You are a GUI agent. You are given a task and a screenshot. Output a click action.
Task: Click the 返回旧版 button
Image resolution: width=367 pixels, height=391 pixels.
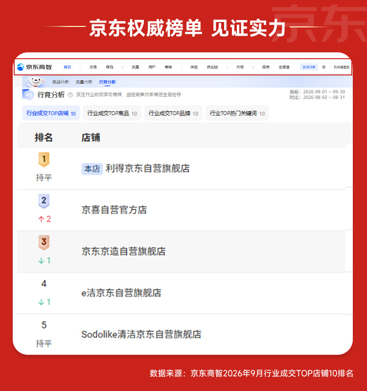(x=309, y=67)
